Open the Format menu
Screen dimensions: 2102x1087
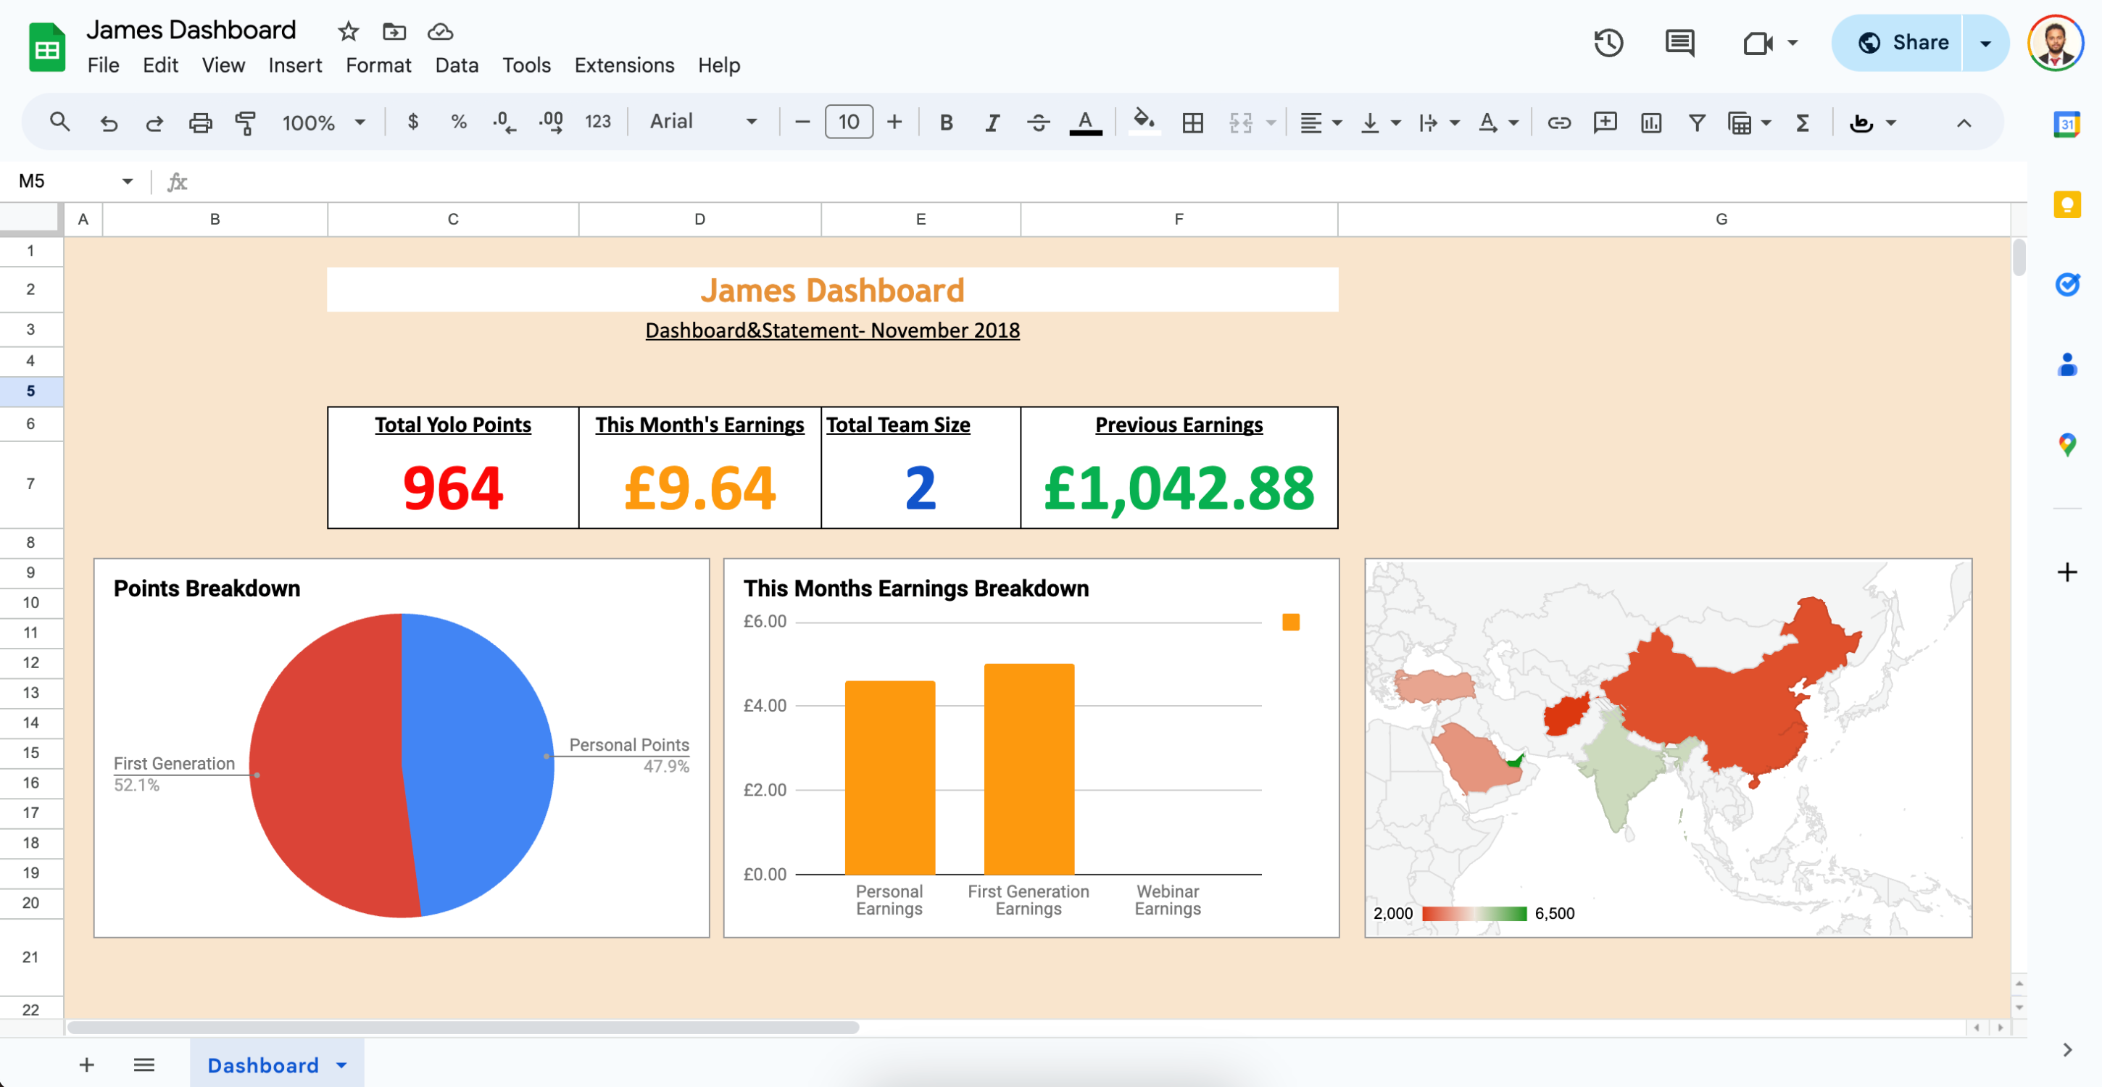[x=378, y=65]
